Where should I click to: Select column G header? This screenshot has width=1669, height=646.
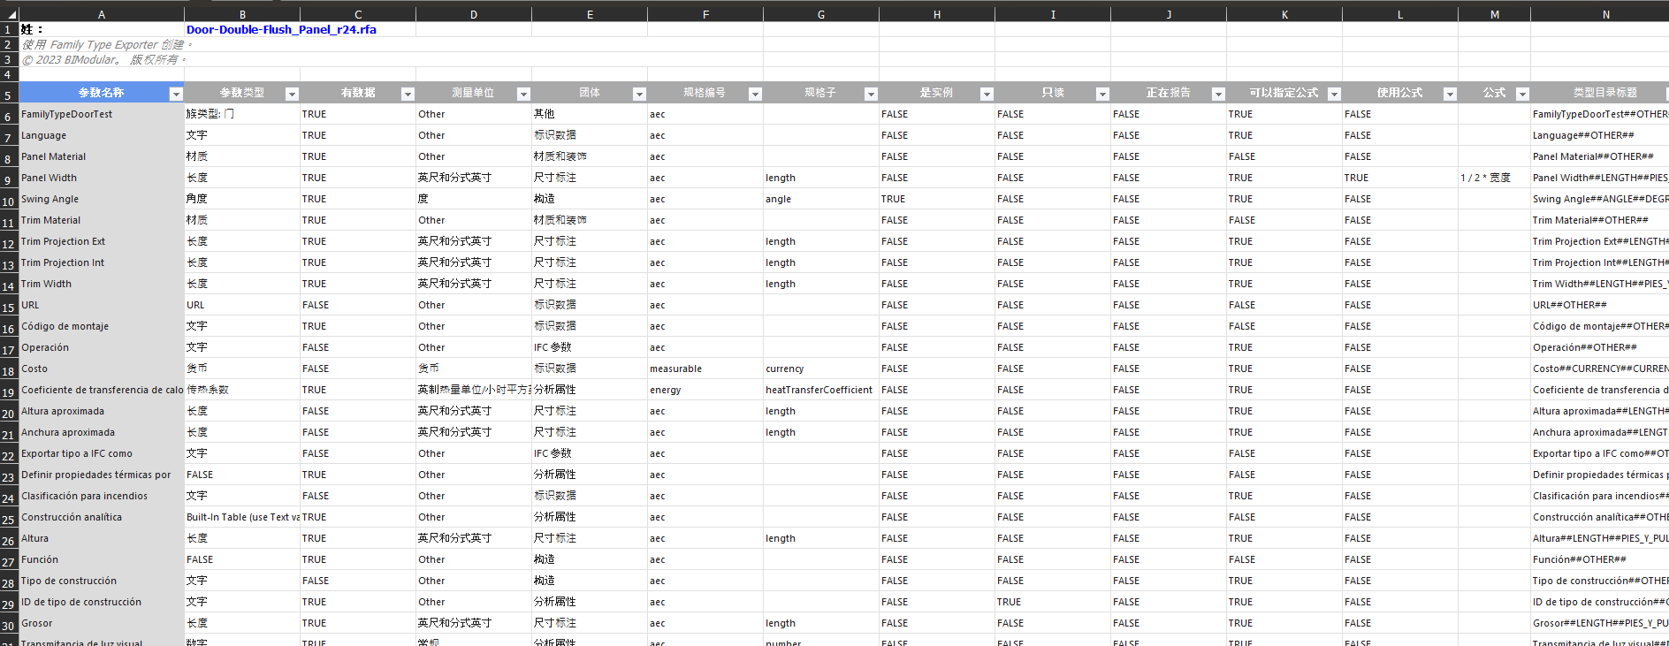click(821, 14)
